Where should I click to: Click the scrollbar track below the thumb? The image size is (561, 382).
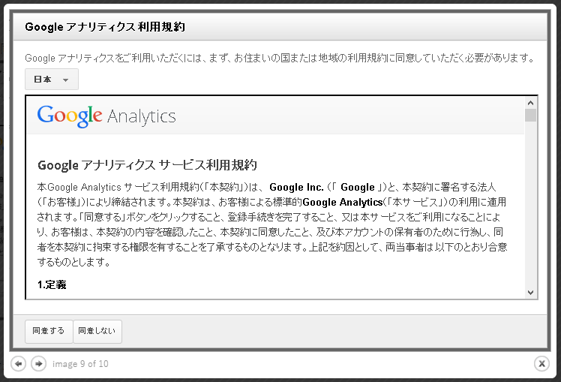click(x=530, y=204)
